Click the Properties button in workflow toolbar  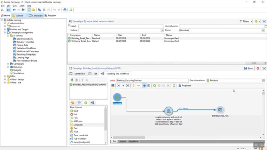[x=185, y=86]
